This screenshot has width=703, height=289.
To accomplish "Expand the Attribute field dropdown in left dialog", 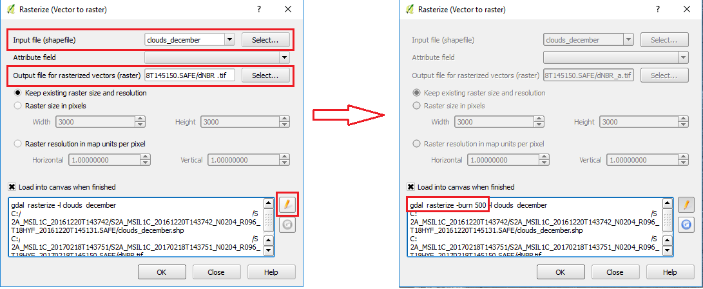I will point(284,57).
